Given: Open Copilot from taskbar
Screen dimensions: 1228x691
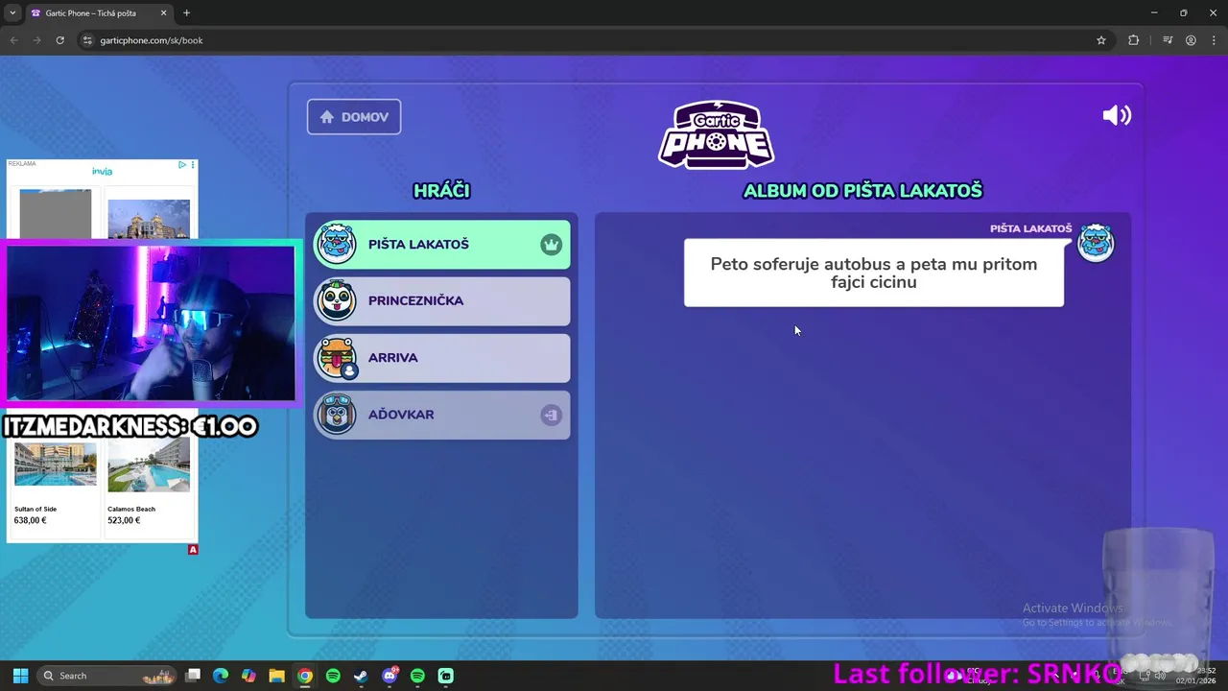Looking at the screenshot, I should (248, 676).
